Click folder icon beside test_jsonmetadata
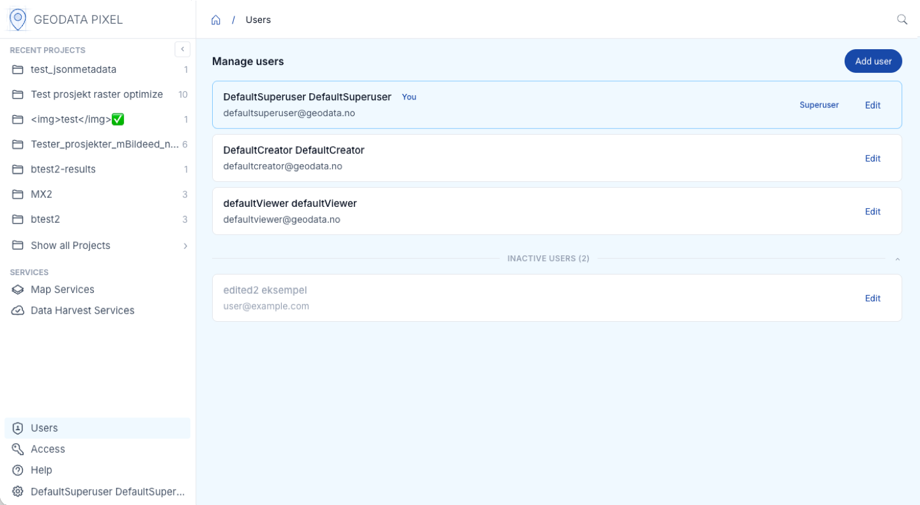The image size is (920, 505). (18, 70)
